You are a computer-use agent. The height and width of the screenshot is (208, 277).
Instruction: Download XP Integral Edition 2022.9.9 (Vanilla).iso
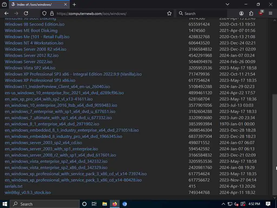73,74
